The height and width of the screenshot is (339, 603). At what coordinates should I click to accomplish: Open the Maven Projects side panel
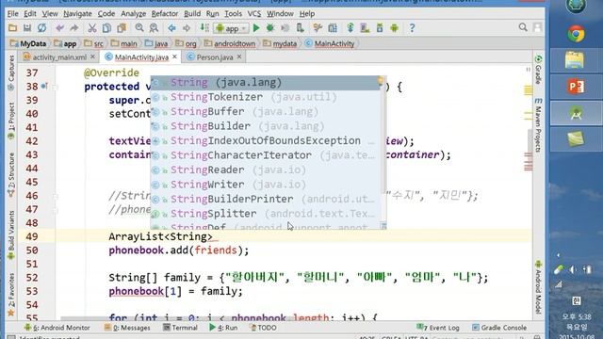538,124
